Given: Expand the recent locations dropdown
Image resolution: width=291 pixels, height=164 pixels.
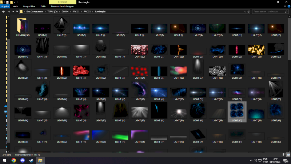Looking at the screenshot, I should coord(13,12).
